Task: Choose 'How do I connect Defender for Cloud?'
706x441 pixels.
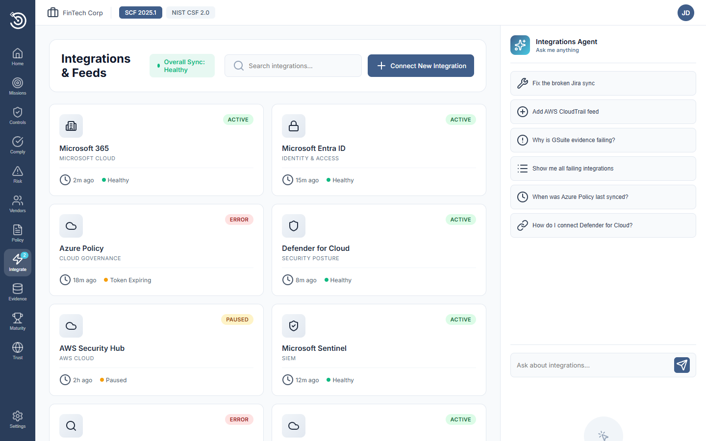Action: point(603,225)
